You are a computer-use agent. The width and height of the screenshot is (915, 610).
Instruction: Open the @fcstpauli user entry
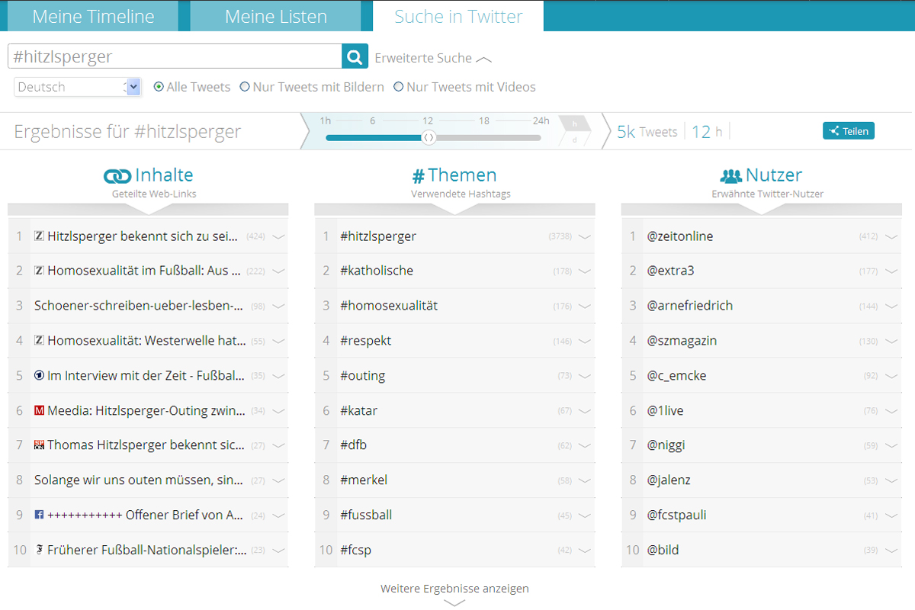(676, 515)
